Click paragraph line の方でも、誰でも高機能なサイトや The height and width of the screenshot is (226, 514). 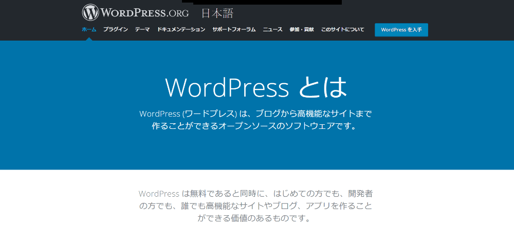[x=255, y=205]
